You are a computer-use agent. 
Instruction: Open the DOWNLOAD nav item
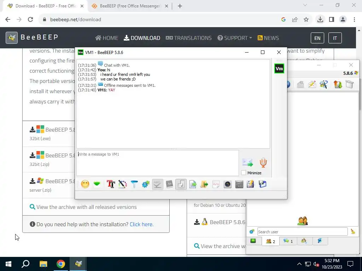point(142,38)
